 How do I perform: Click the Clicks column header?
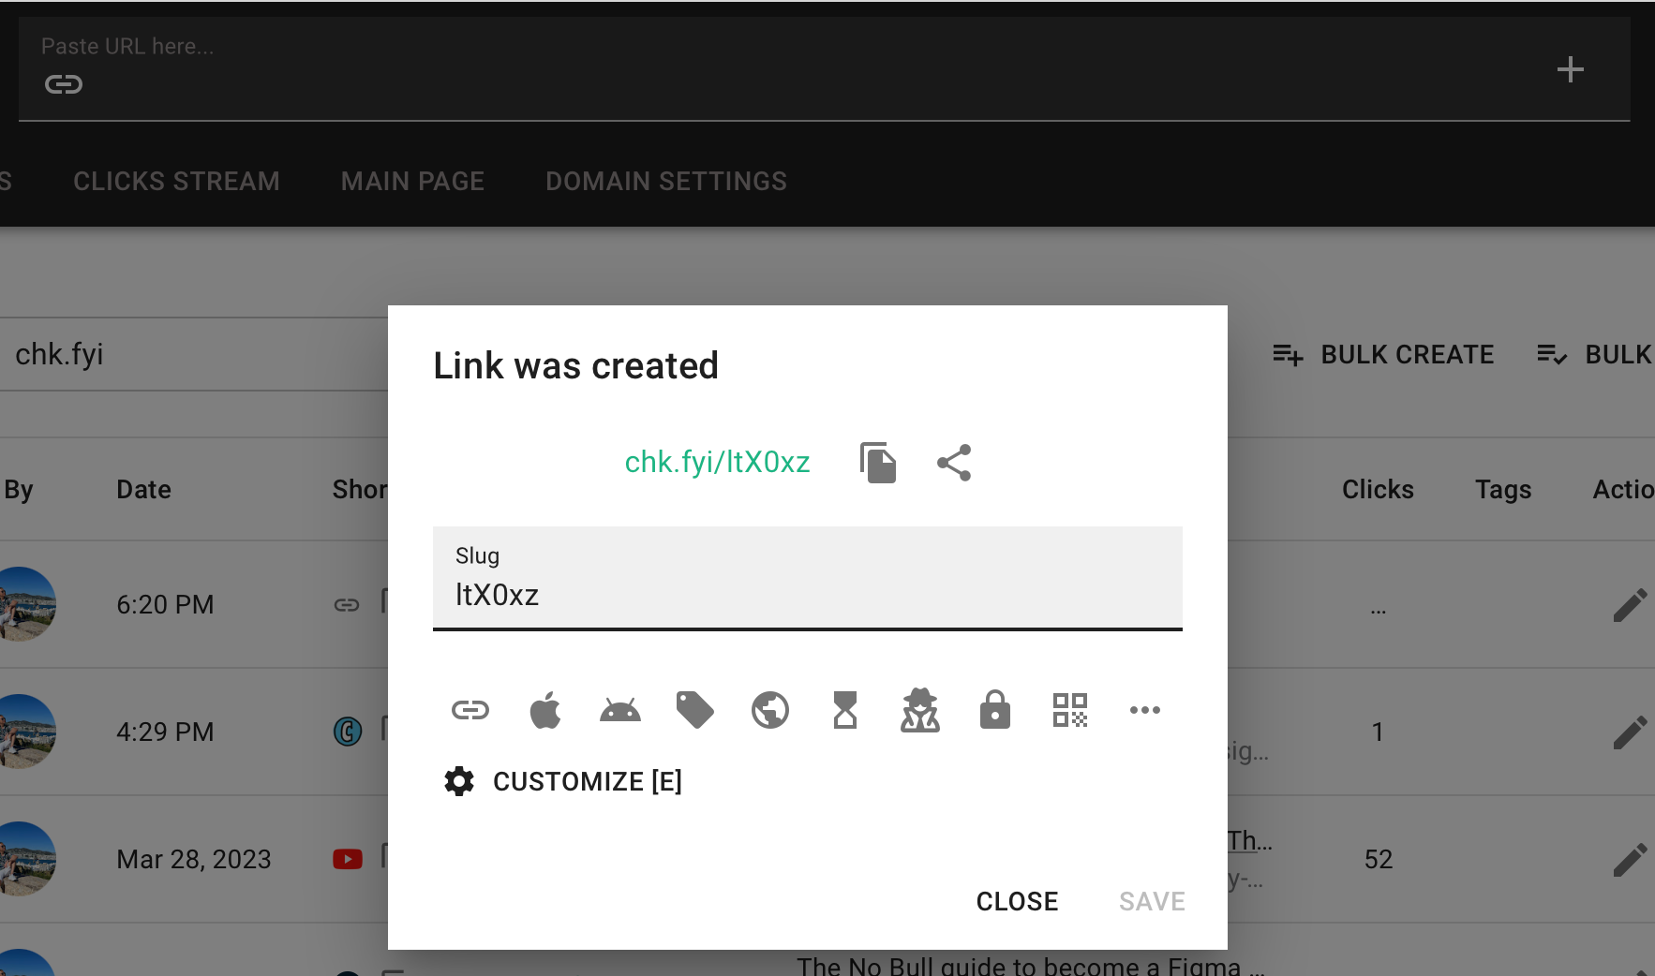[x=1378, y=489]
